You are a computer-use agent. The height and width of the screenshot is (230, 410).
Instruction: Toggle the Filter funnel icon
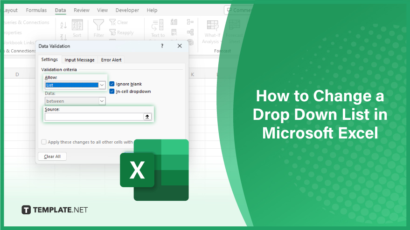coord(98,28)
